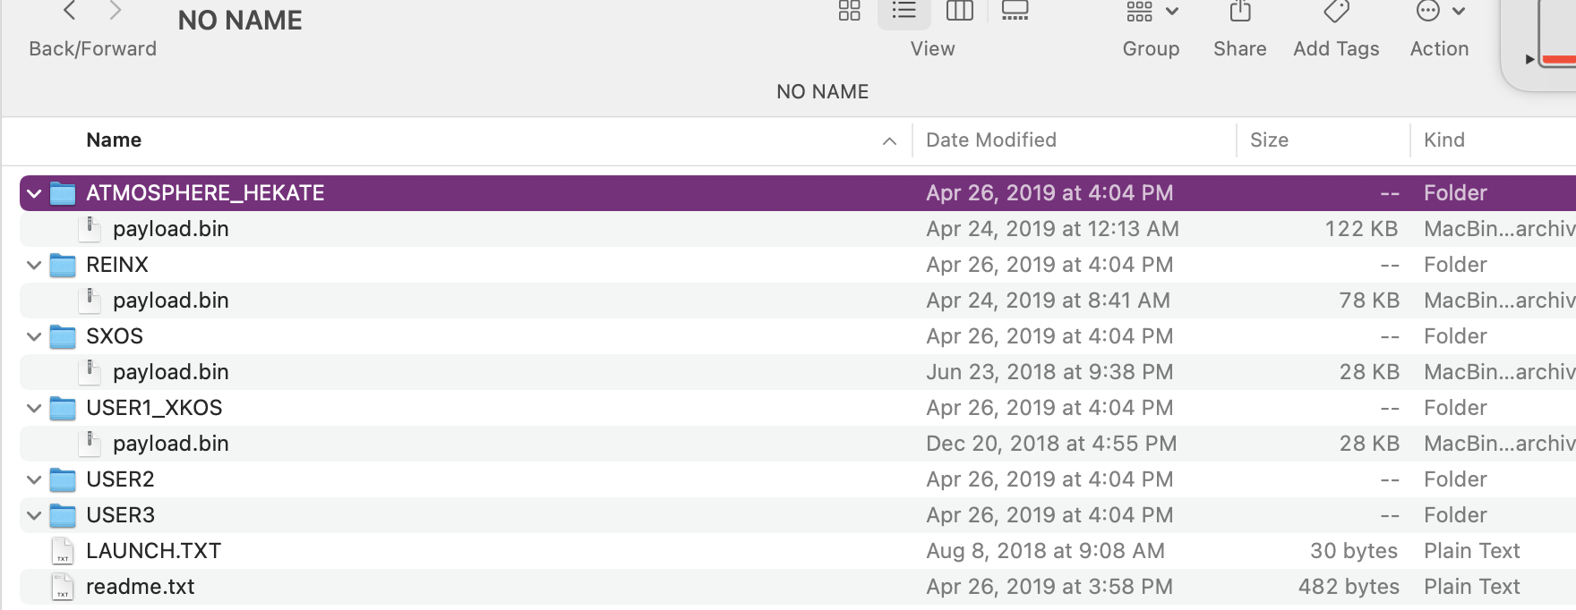The height and width of the screenshot is (610, 1576).
Task: Sort by Date Modified column header
Action: [991, 140]
